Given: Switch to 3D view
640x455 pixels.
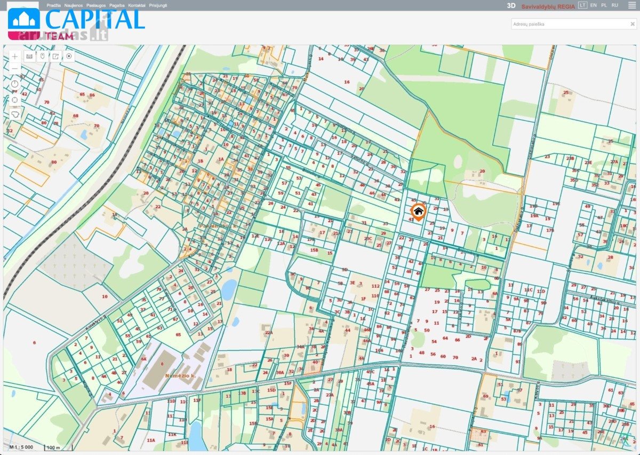Looking at the screenshot, I should coord(511,5).
